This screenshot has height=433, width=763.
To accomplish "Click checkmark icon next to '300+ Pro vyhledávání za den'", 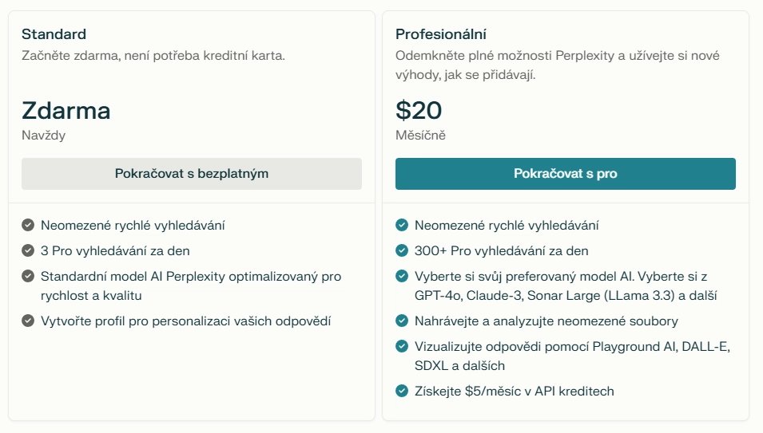I will (x=402, y=250).
